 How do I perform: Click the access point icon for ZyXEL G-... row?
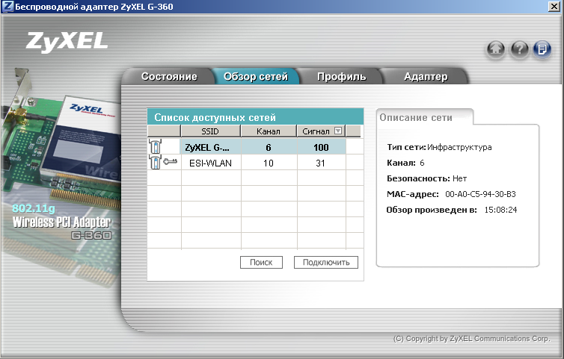(x=156, y=146)
